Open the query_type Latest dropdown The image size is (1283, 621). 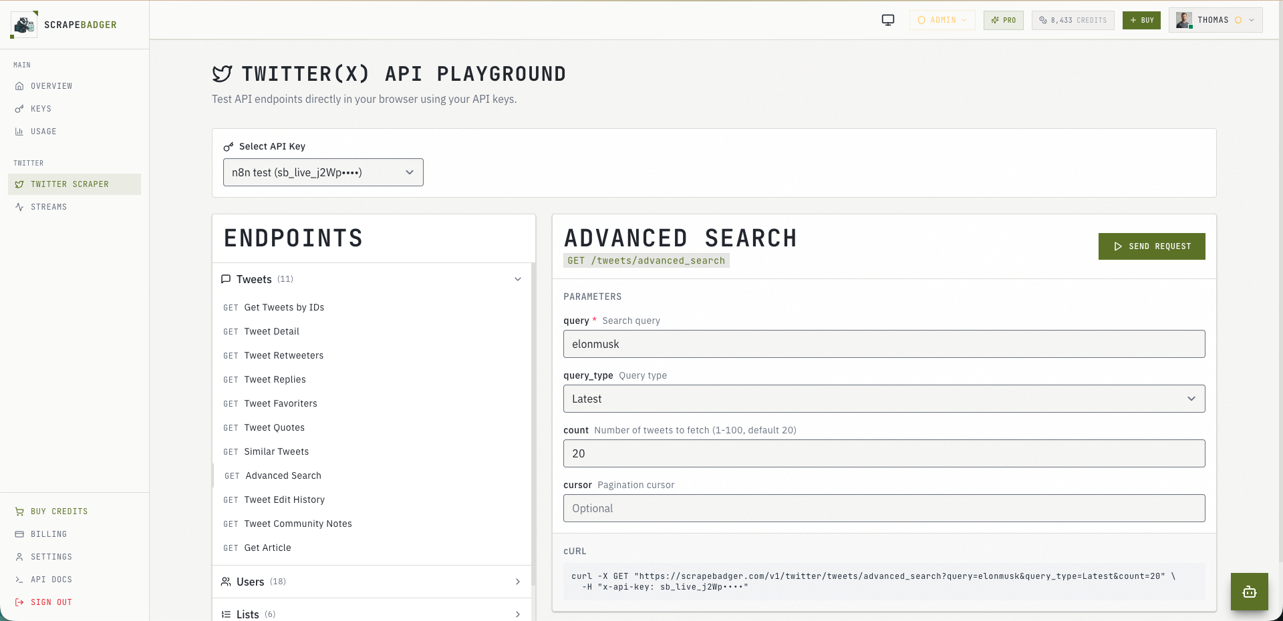tap(883, 399)
